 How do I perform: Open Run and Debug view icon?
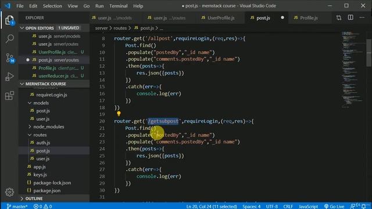click(9, 77)
